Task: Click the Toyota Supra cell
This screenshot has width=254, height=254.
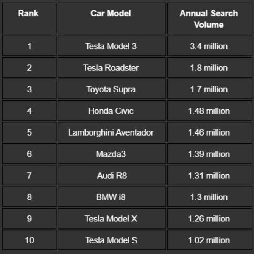Action: click(111, 89)
